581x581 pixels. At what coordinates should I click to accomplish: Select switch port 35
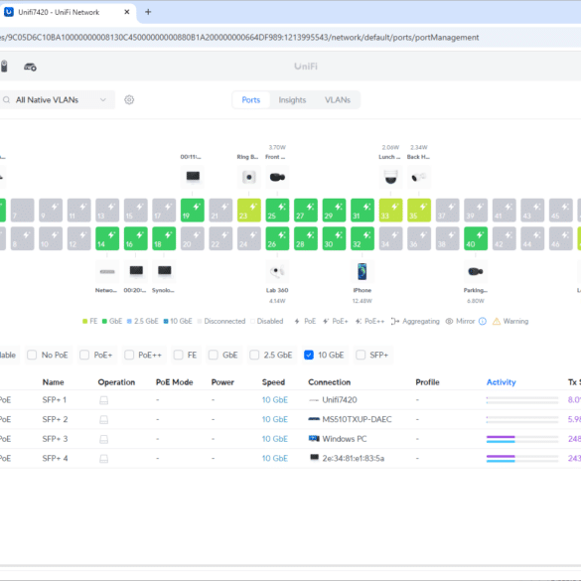click(x=419, y=211)
